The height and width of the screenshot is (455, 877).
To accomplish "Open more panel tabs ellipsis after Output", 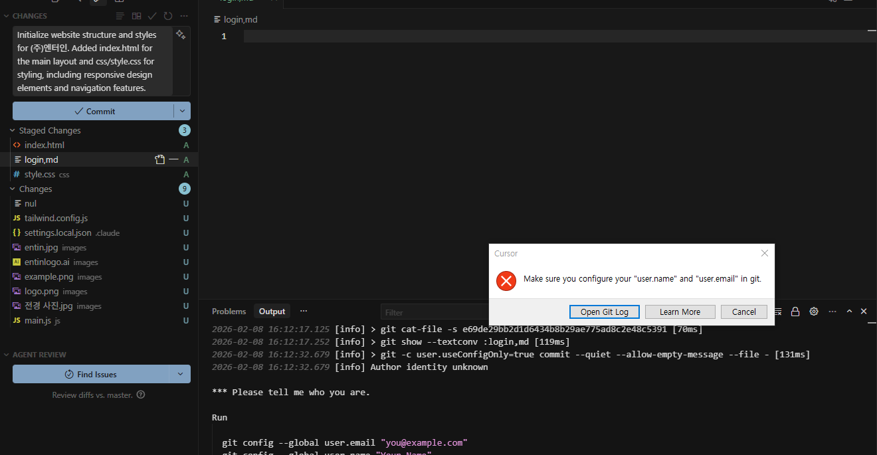I will point(304,311).
